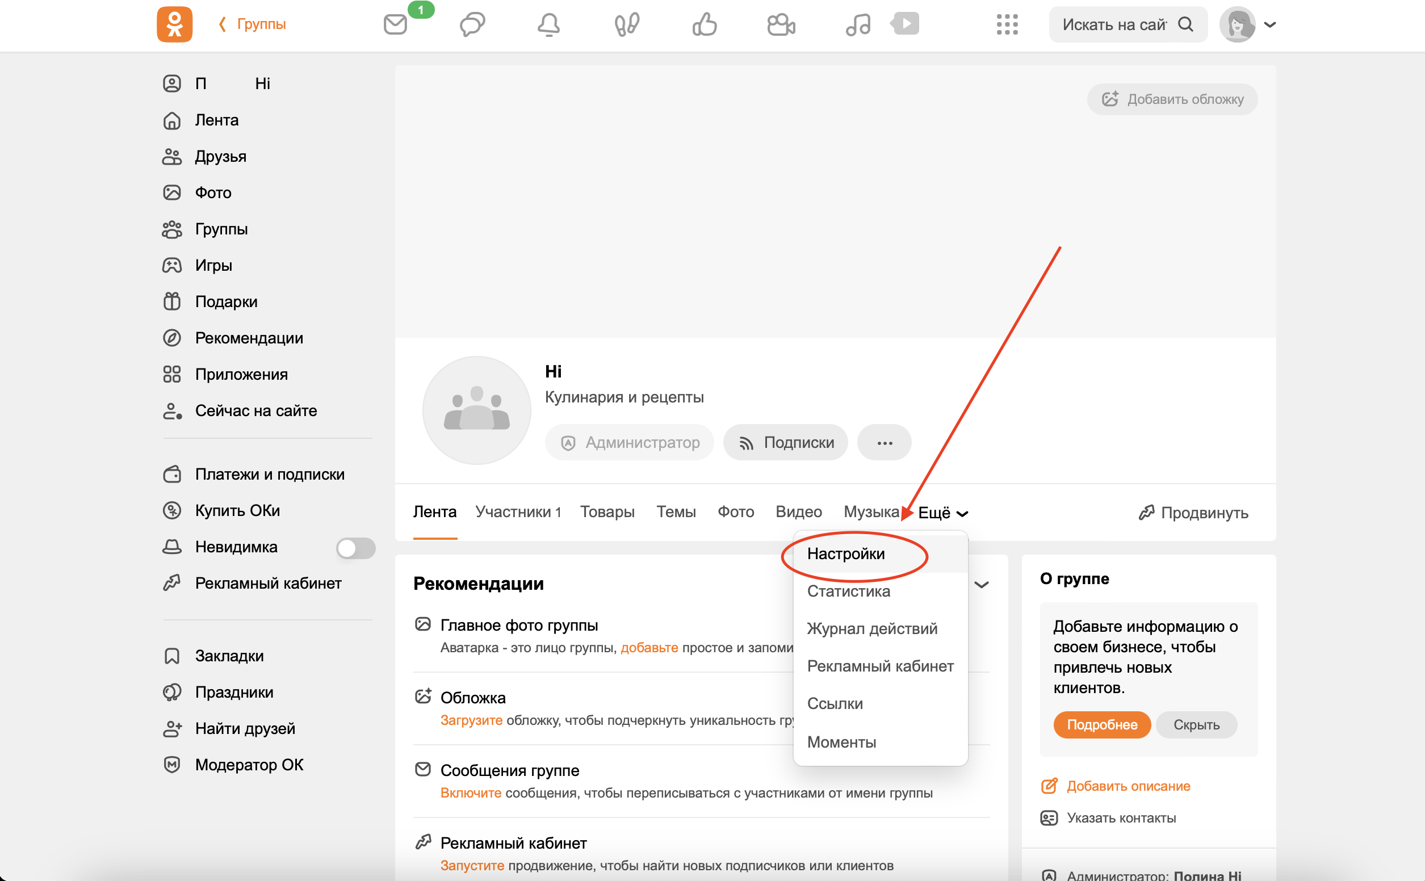Screen dimensions: 1425x881
Task: Choose Статистика in the menu
Action: click(848, 591)
